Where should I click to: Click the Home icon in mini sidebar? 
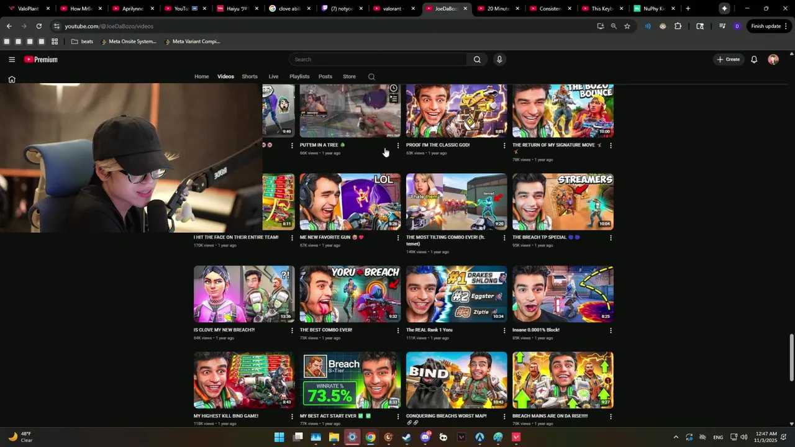click(x=12, y=79)
